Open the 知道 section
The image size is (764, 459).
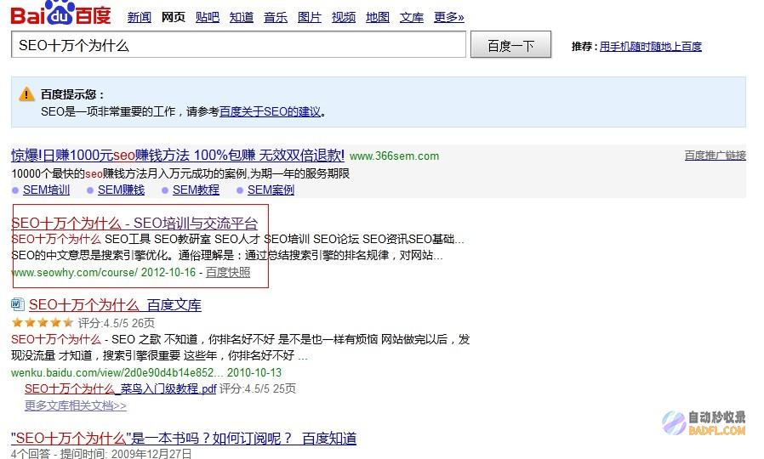(242, 17)
